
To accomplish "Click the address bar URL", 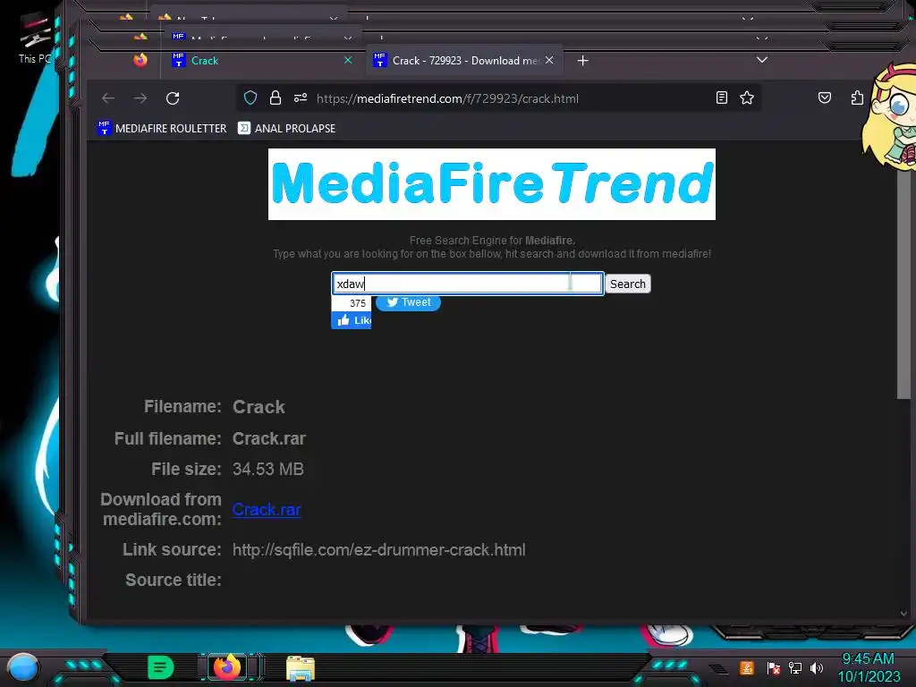I will [447, 98].
